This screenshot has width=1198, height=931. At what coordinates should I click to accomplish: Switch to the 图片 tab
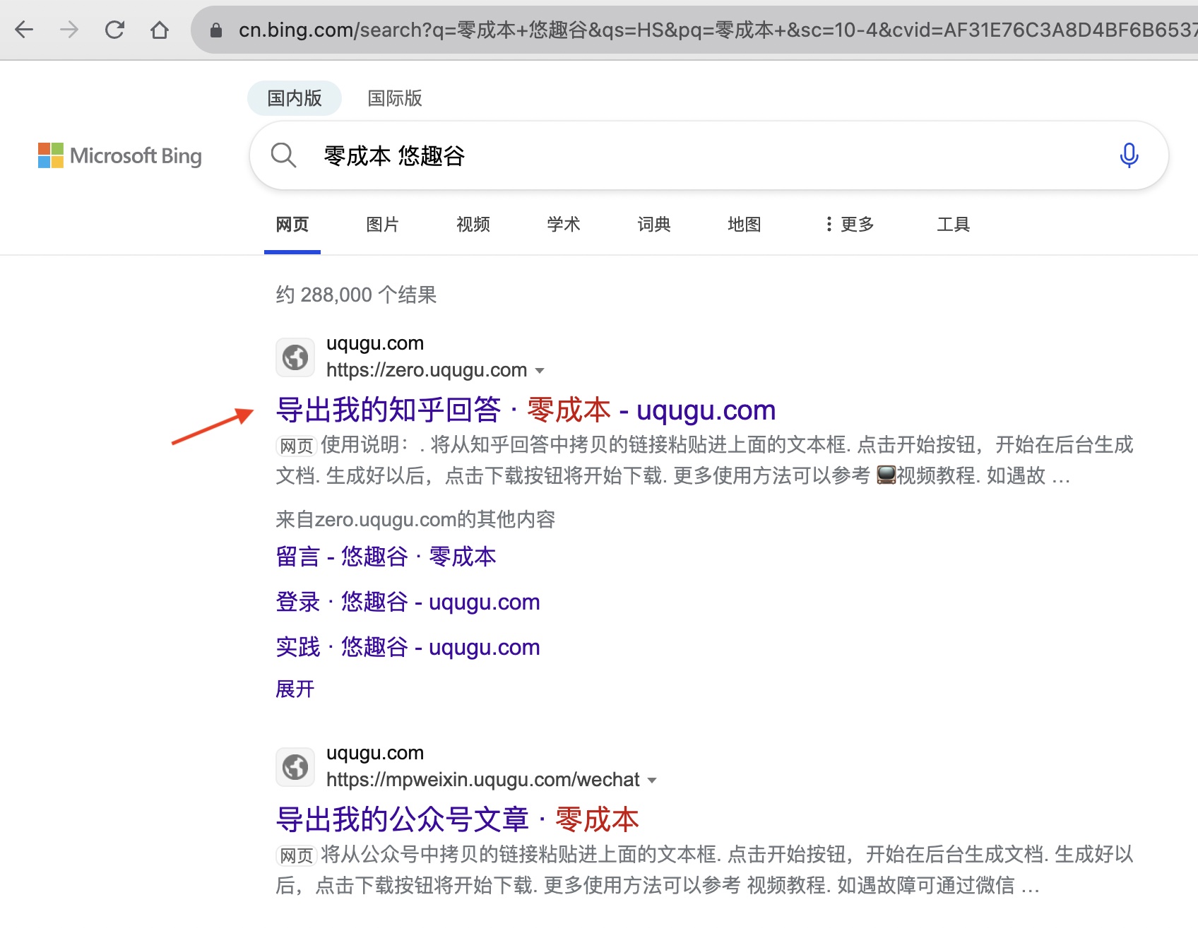[x=383, y=225]
